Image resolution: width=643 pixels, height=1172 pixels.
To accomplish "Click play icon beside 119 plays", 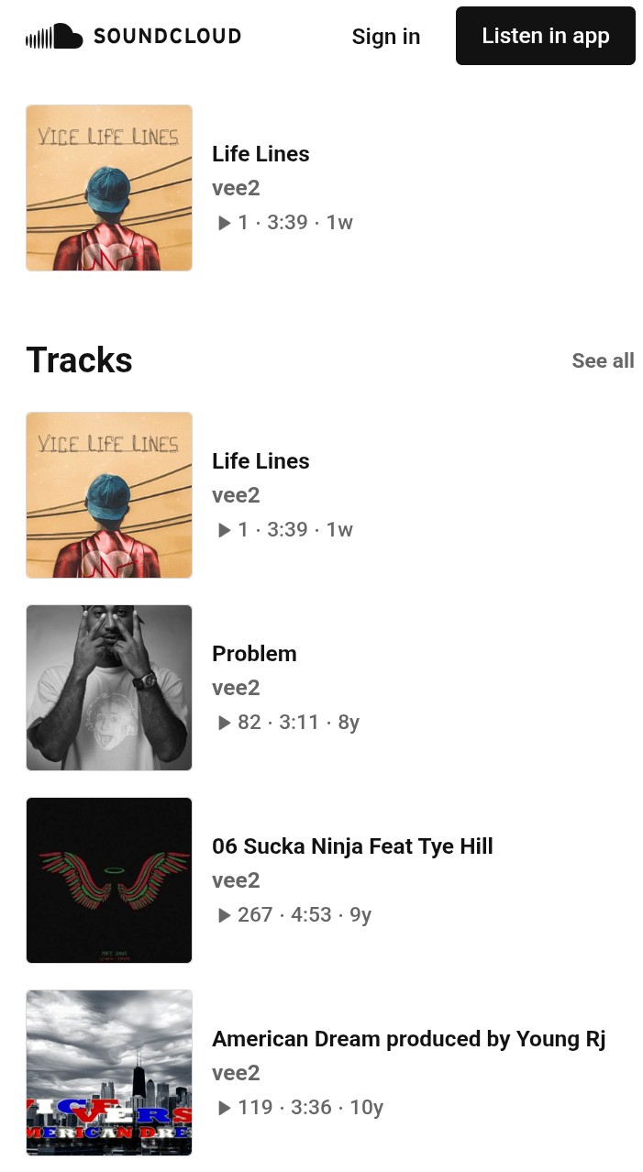I will (x=224, y=1108).
